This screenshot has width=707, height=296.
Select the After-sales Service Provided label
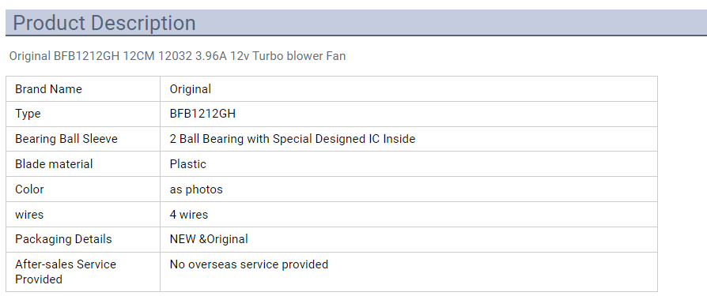point(66,272)
